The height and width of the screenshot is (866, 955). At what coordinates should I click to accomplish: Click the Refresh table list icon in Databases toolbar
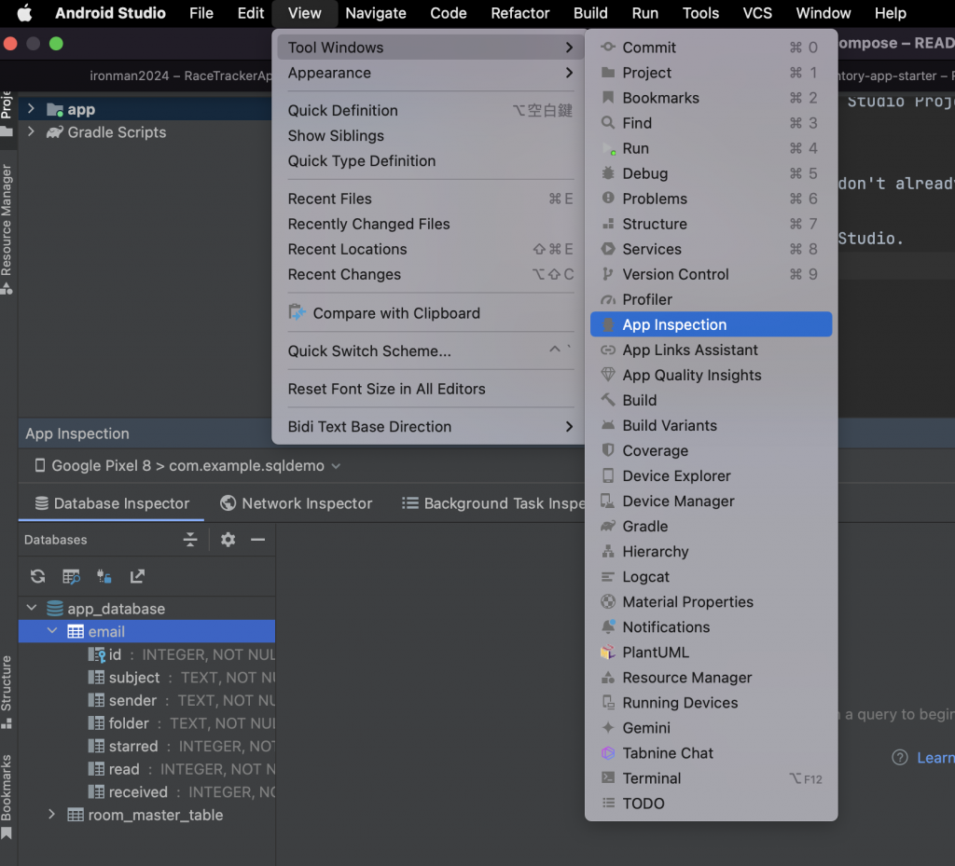pos(37,576)
